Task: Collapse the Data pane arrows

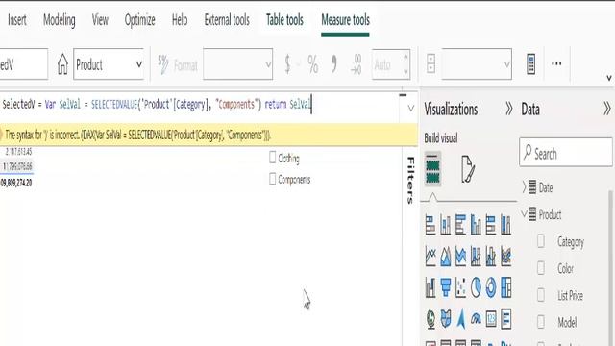Action: click(606, 109)
